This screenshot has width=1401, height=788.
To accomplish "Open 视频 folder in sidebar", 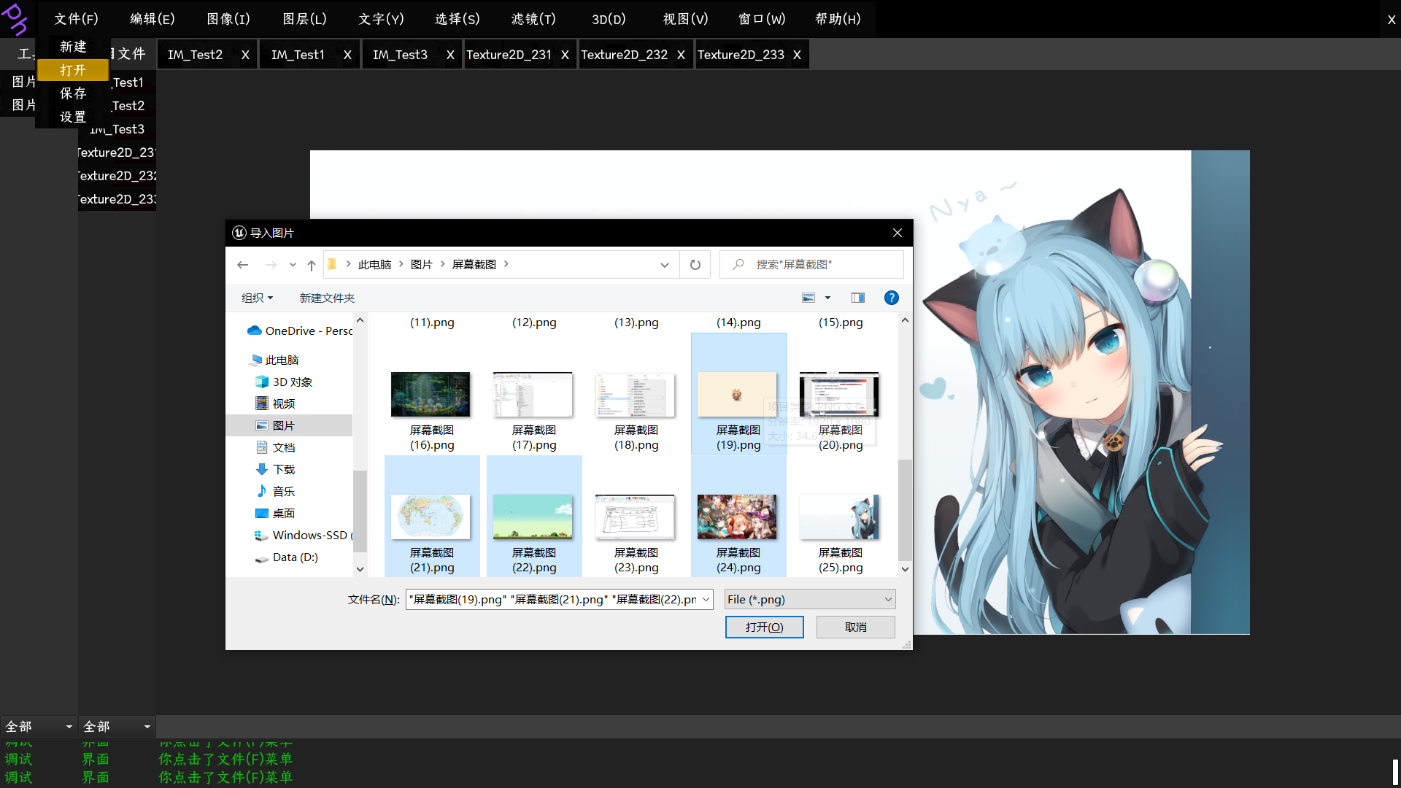I will click(275, 403).
